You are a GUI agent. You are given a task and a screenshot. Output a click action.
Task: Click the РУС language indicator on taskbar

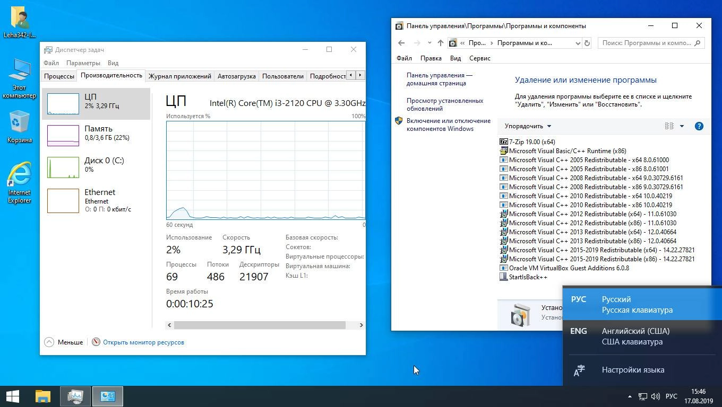(x=672, y=396)
